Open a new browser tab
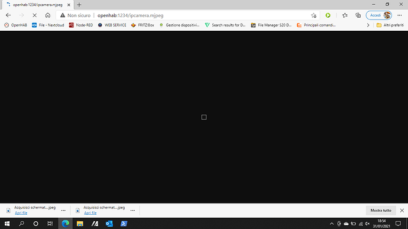Viewport: 408px width, 229px height. click(79, 5)
